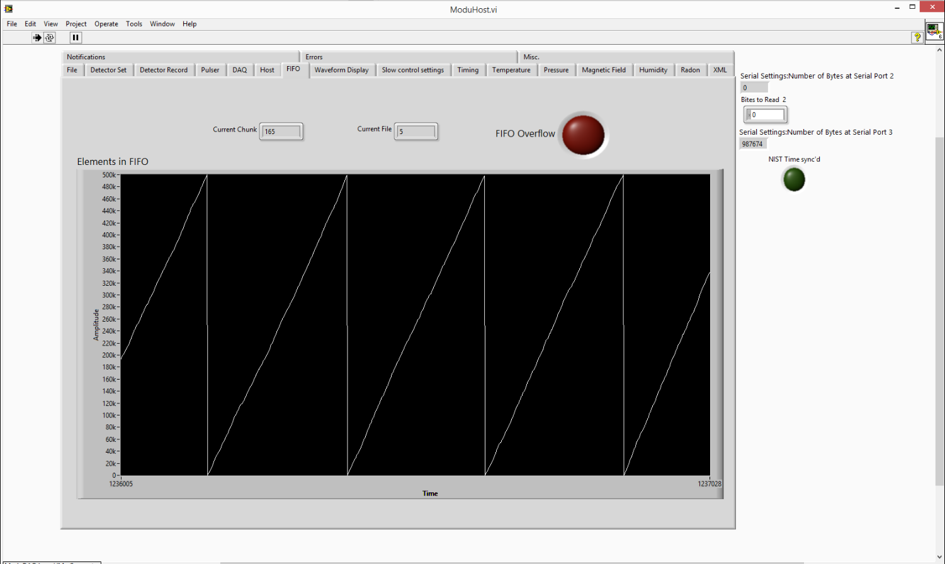Screen dimensions: 945x564
Task: Click the Bites to Read 2 field
Action: 767,115
